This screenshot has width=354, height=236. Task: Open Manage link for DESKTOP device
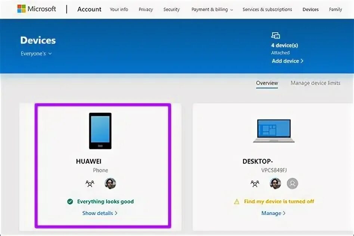click(273, 213)
